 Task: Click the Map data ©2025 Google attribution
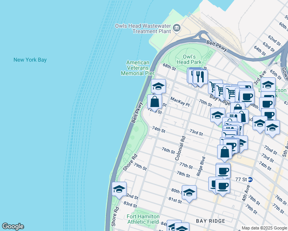pos(264,228)
